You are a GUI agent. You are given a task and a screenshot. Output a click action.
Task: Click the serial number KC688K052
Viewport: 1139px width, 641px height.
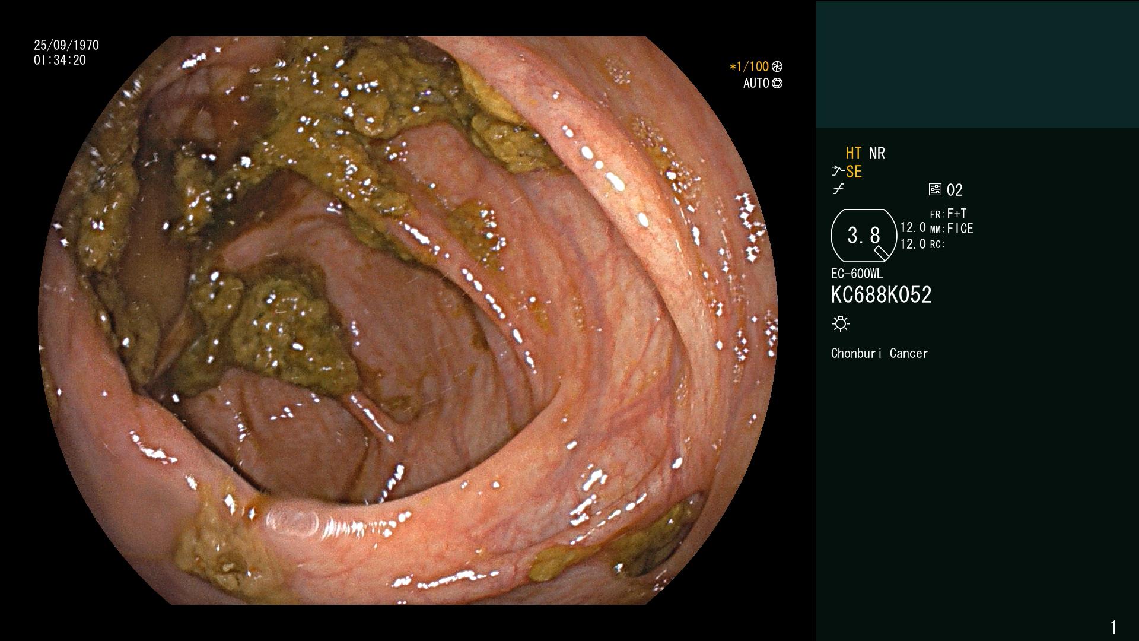[882, 295]
